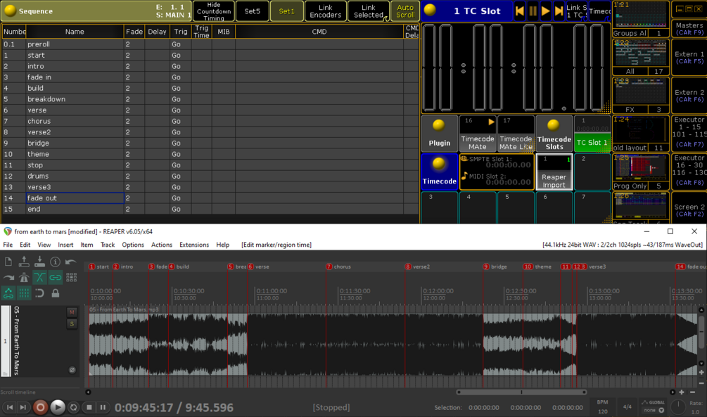707x417 pixels.
Task: Toggle the Auto Scroll button
Action: (x=405, y=11)
